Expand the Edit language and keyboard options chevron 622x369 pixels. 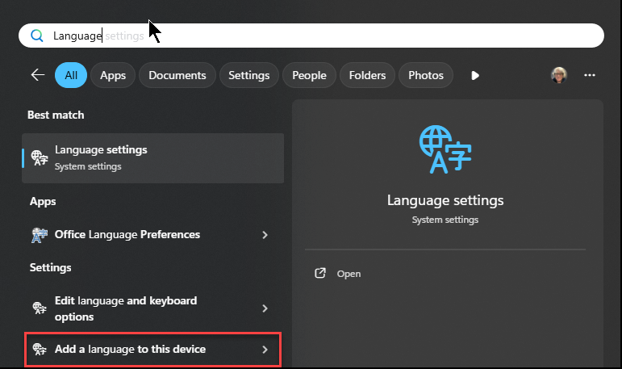265,308
